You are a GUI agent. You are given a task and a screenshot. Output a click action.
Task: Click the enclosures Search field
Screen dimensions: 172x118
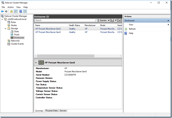point(65,20)
